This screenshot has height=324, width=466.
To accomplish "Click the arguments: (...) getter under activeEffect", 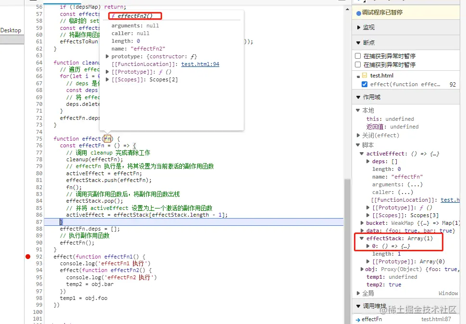I will [x=397, y=184].
